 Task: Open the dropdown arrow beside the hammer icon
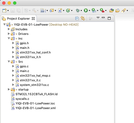tap(38, 11)
